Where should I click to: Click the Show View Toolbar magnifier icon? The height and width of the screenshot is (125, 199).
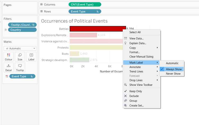click(125, 85)
